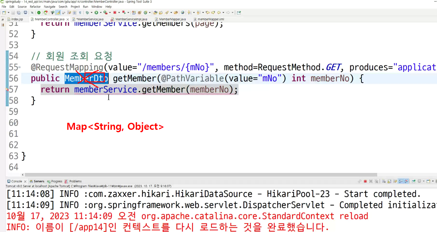Viewport: 437px width, 232px height.
Task: Click the web browser globe icon
Action: tap(182, 13)
